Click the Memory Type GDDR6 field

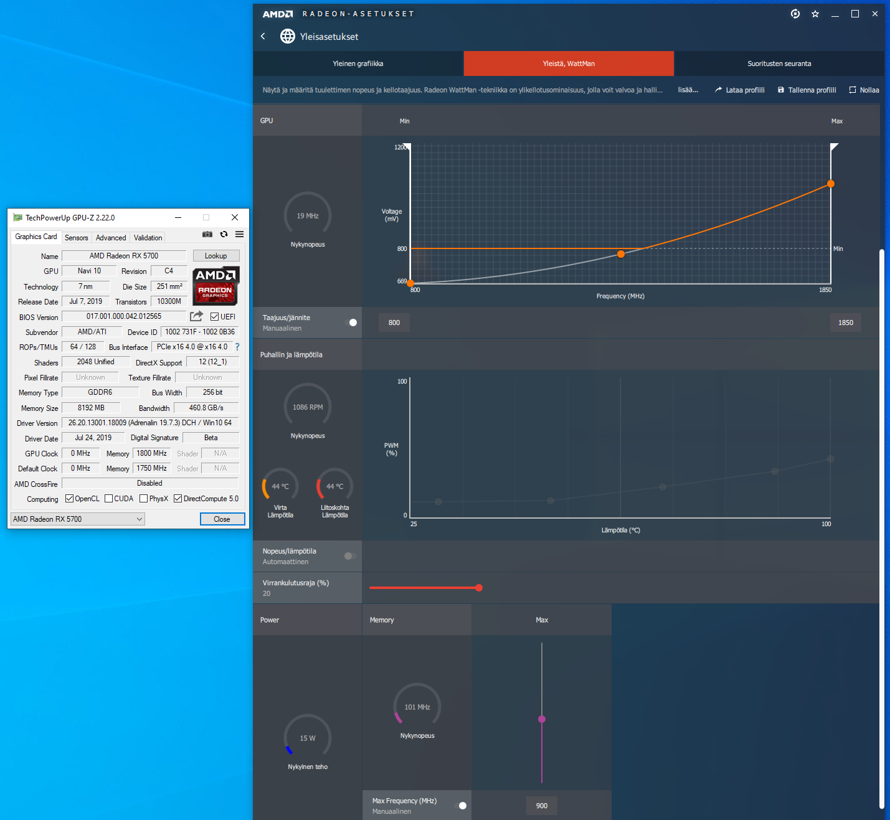[100, 392]
